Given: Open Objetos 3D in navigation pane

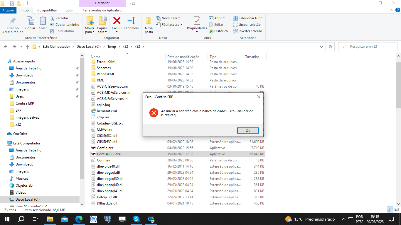Looking at the screenshot, I should click(24, 185).
